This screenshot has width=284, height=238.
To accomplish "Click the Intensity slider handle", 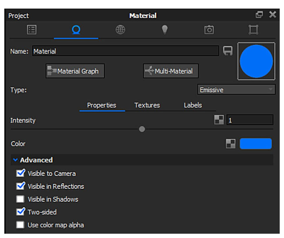I will [x=142, y=129].
